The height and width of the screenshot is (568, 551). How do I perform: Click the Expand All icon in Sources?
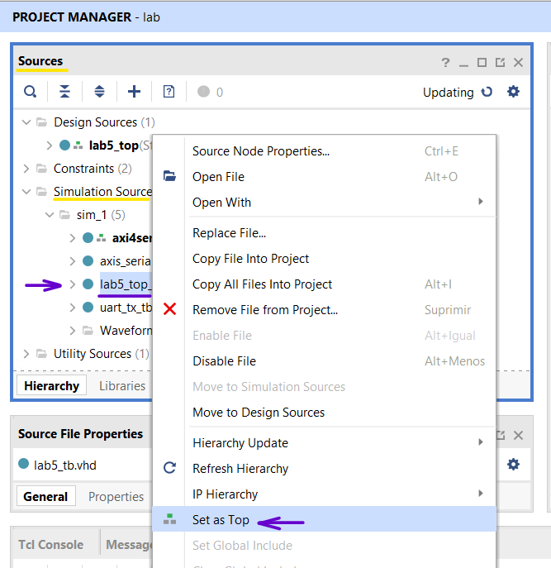coord(99,92)
